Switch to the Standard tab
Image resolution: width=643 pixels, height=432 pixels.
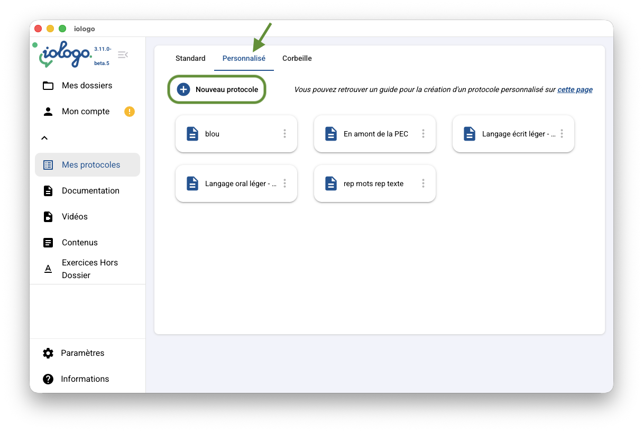click(x=190, y=59)
